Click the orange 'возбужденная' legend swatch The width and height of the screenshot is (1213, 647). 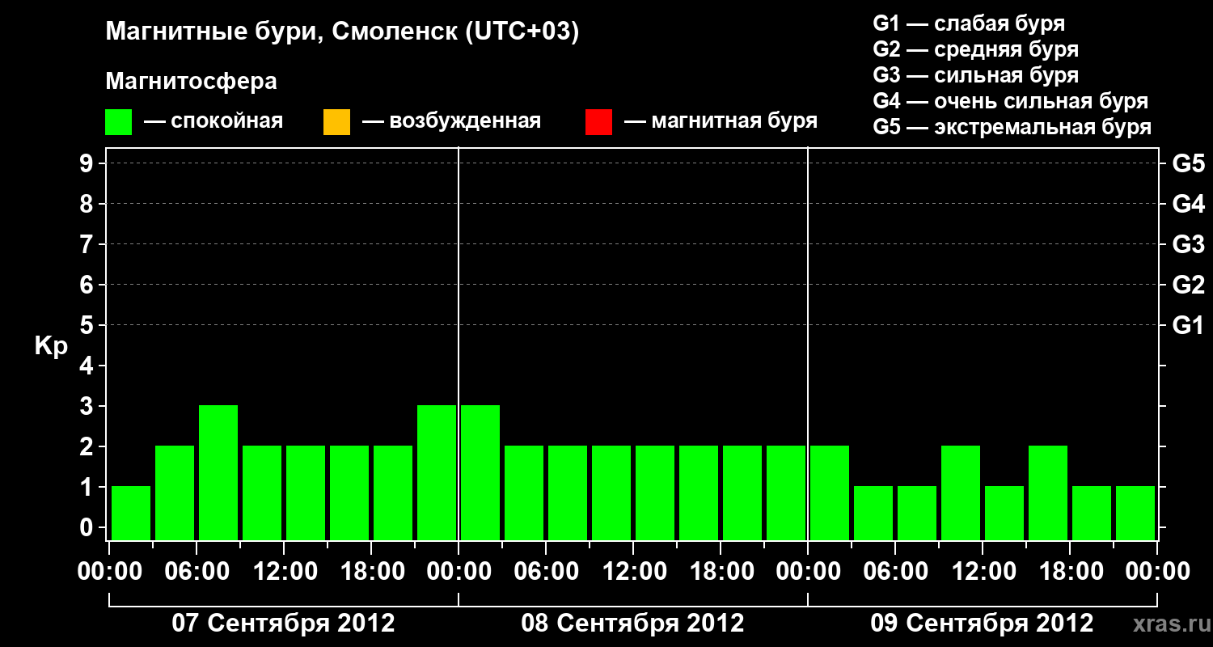click(336, 122)
